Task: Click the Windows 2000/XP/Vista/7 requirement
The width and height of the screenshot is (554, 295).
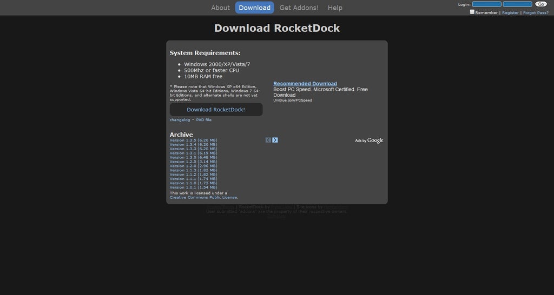Action: (x=217, y=64)
